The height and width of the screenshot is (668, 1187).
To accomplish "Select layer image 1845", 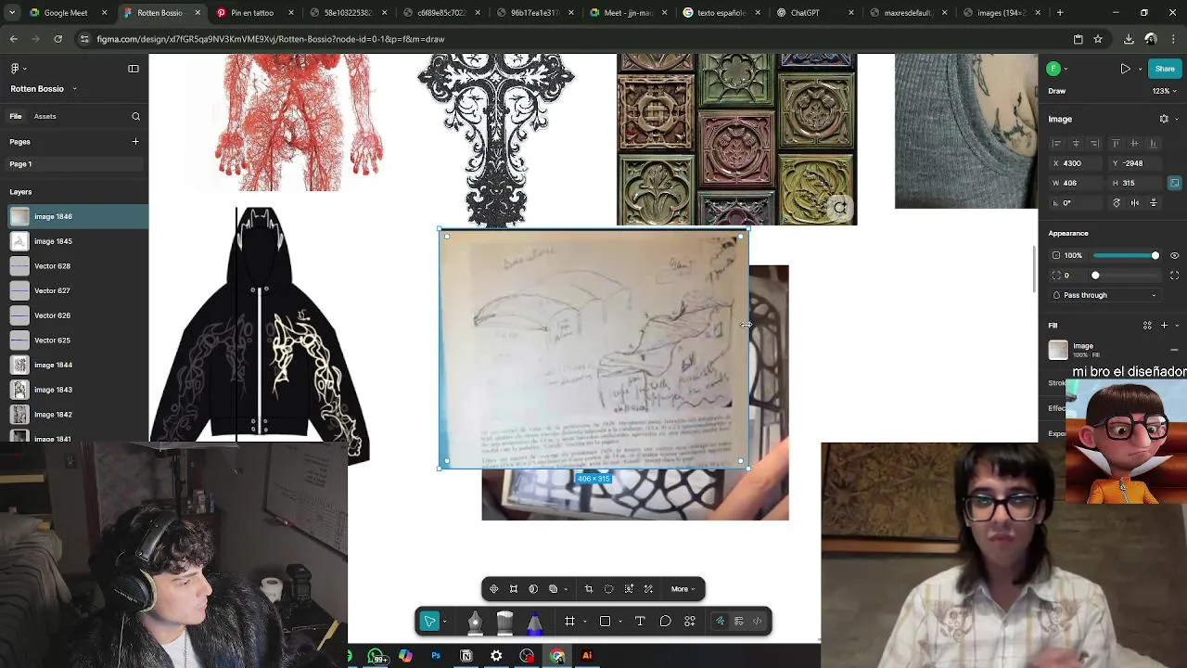I will pos(74,241).
